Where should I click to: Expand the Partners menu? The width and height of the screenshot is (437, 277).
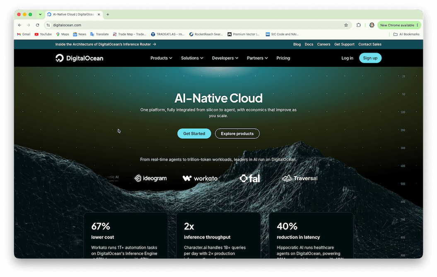[x=257, y=58]
